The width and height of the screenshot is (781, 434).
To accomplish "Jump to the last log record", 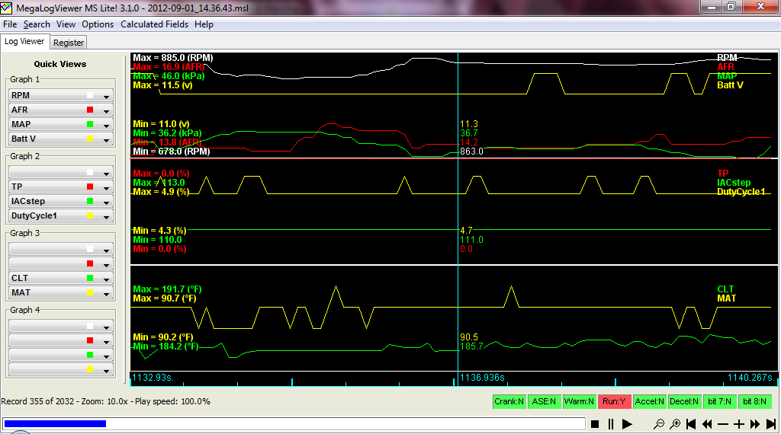I will coord(770,424).
